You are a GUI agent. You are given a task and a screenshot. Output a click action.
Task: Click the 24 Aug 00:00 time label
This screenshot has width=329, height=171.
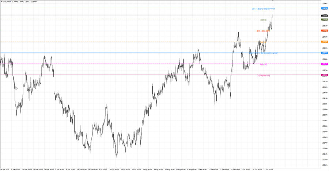point(181,169)
